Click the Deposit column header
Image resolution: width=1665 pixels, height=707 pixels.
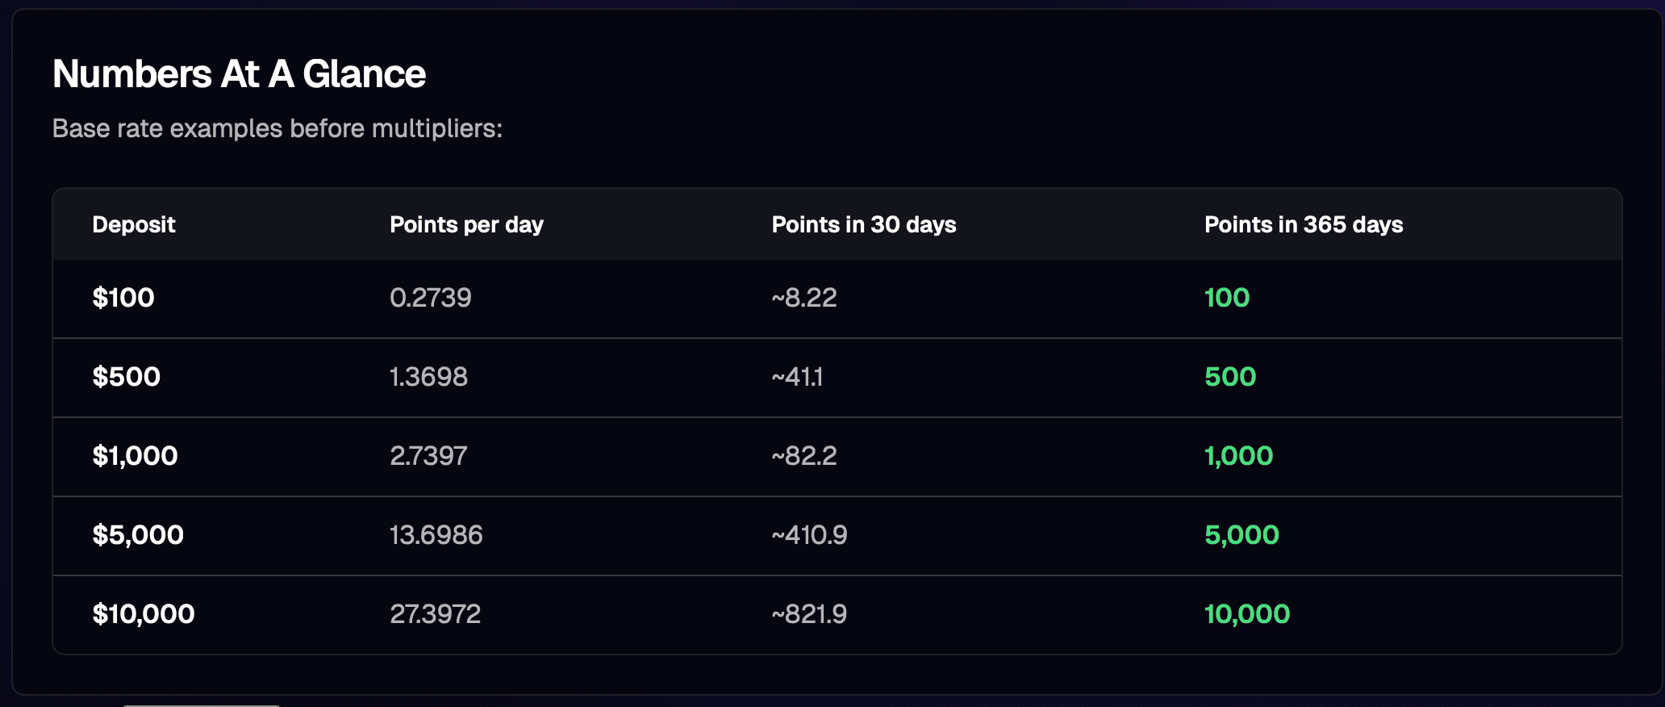tap(134, 224)
